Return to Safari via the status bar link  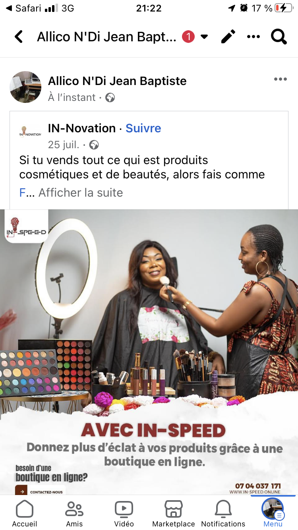25,8
